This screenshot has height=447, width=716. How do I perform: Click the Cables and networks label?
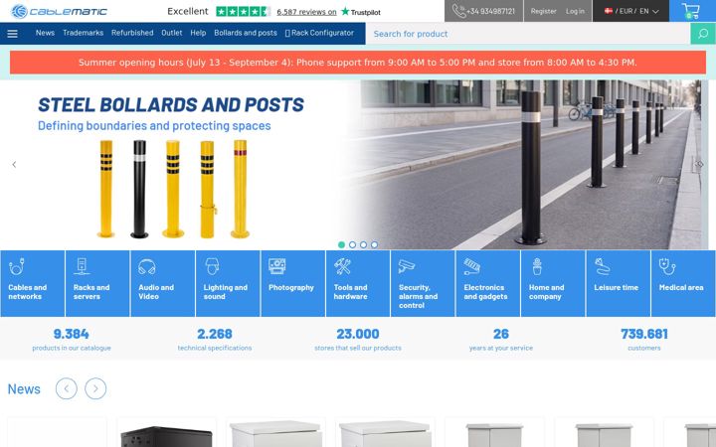(x=28, y=292)
